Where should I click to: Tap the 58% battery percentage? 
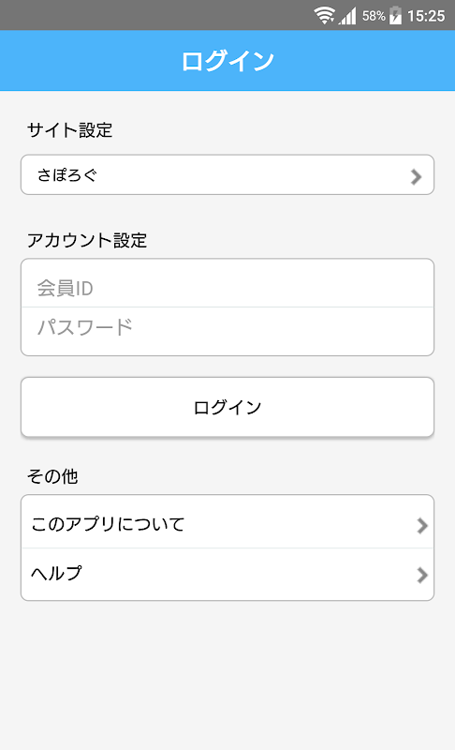tap(374, 16)
